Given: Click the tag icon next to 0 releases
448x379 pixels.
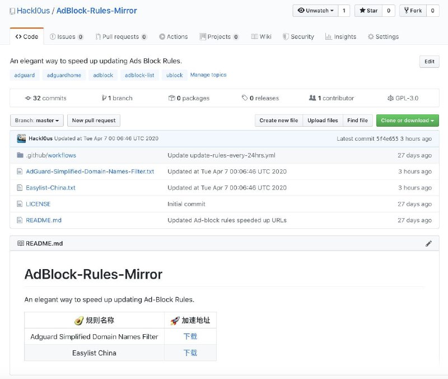Looking at the screenshot, I should [x=245, y=98].
